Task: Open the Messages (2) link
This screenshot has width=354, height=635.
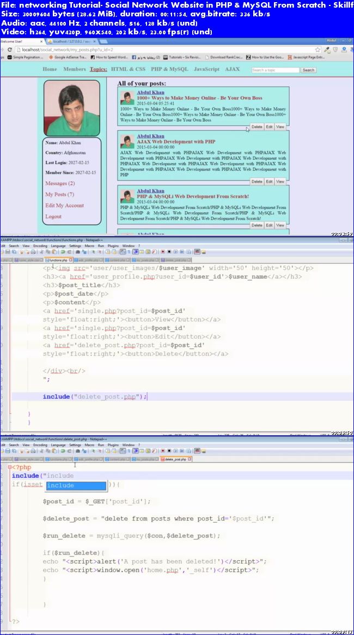Action: (x=60, y=183)
